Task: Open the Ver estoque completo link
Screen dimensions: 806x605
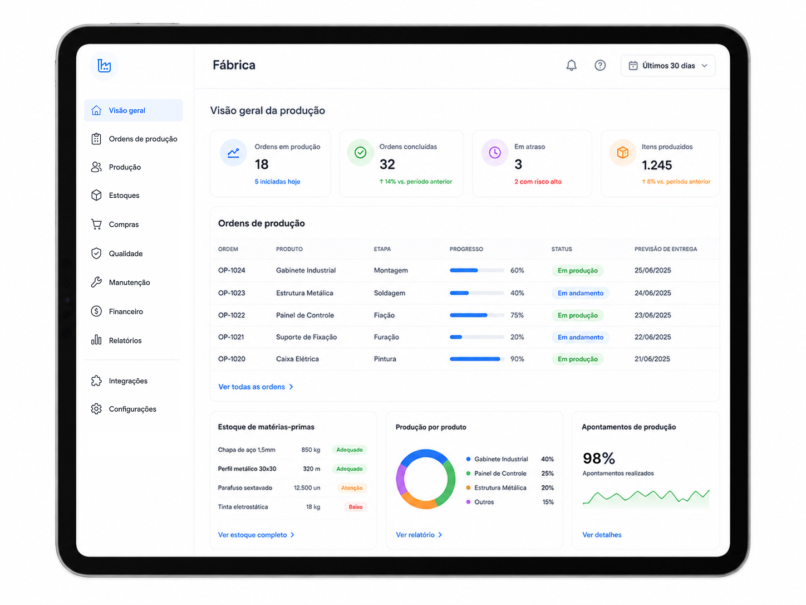Action: (x=257, y=535)
